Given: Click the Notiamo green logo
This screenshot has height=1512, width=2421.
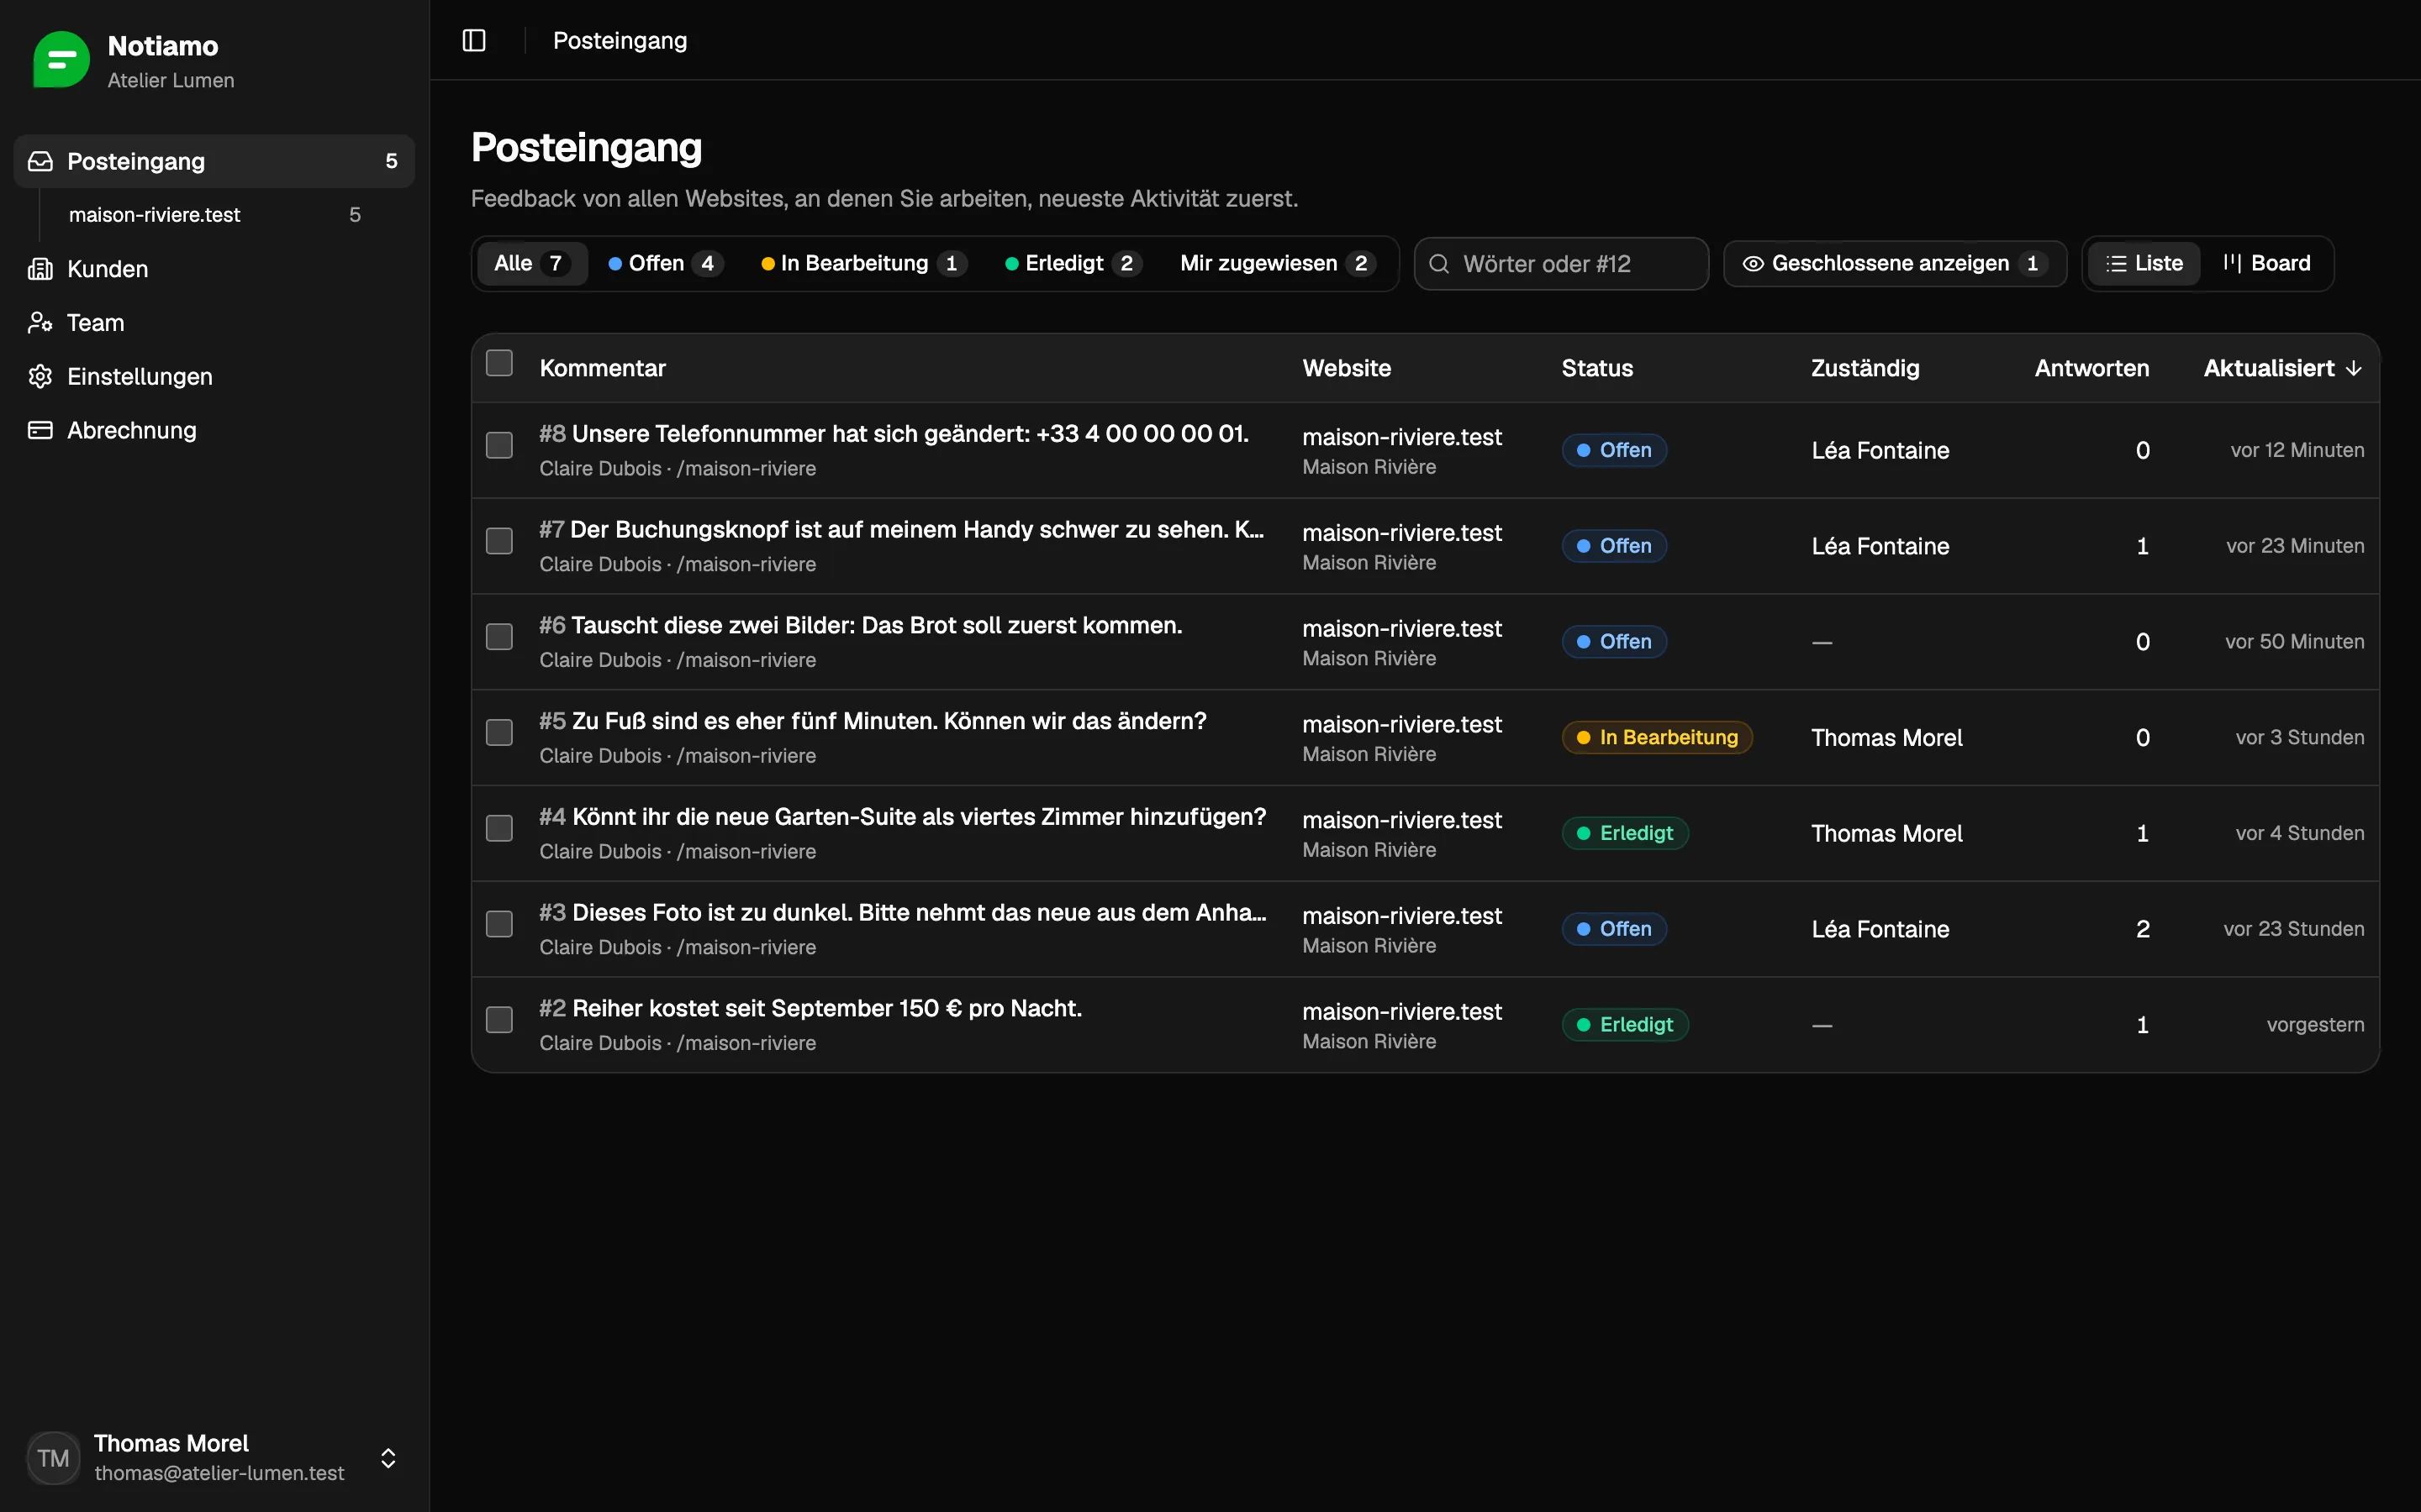Looking at the screenshot, I should (x=61, y=60).
